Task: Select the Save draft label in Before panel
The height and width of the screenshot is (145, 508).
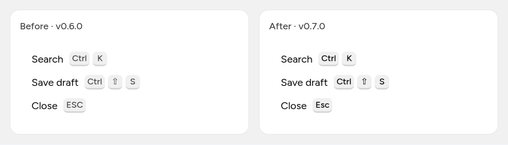Action: coord(55,83)
